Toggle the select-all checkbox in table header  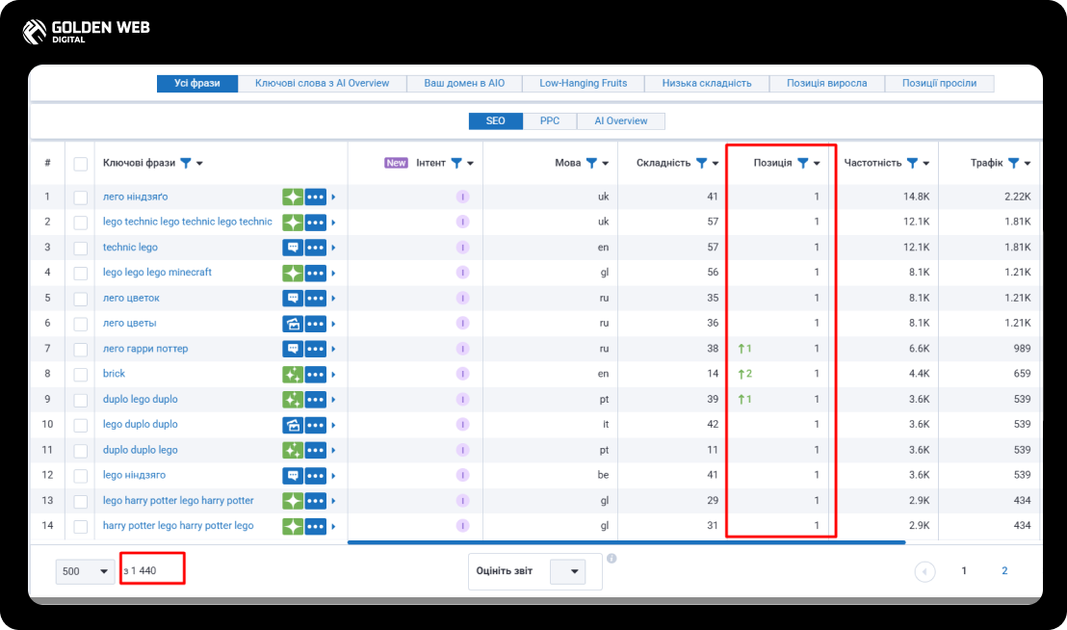pyautogui.click(x=80, y=164)
